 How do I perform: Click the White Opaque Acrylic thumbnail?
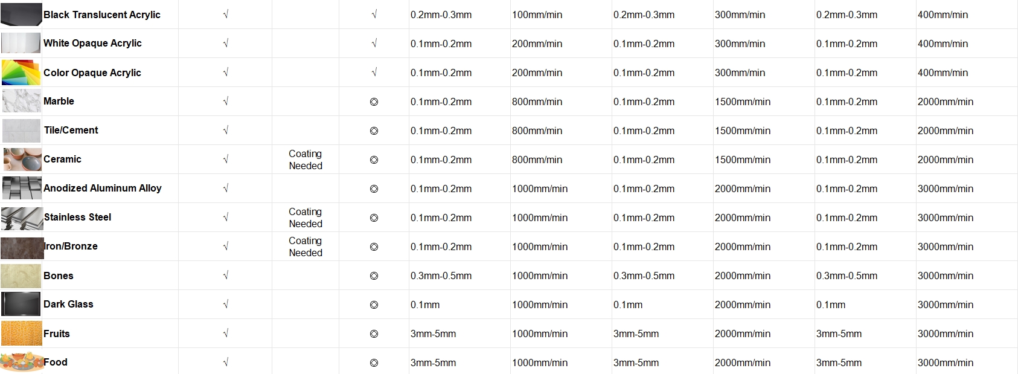coord(21,44)
